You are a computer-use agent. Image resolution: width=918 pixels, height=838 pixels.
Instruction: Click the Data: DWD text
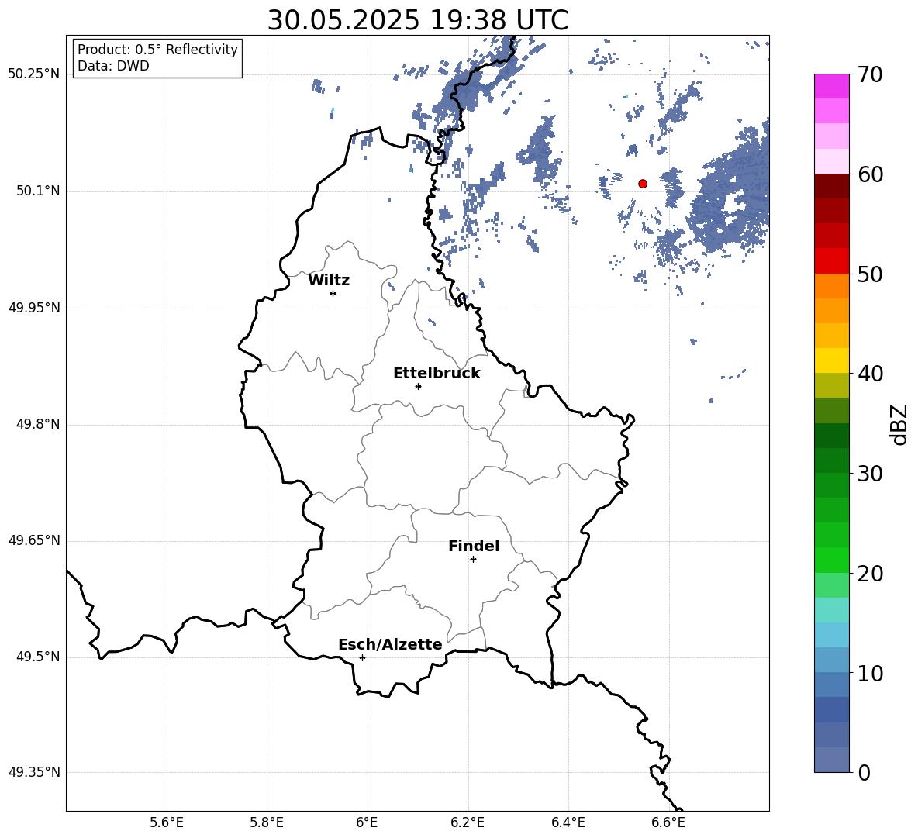pyautogui.click(x=113, y=66)
